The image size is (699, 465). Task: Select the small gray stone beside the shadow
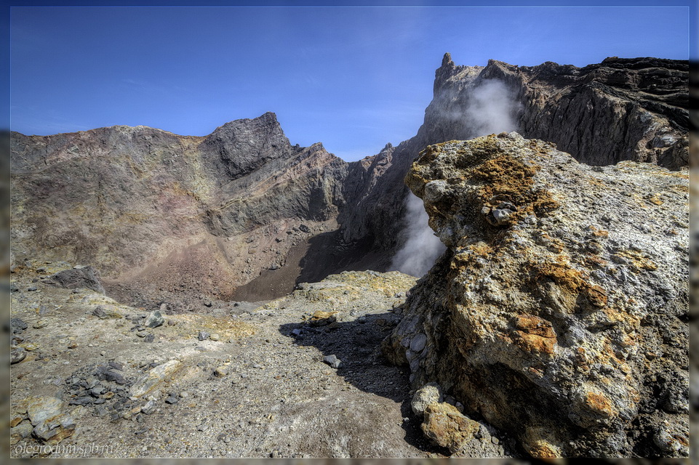click(331, 360)
